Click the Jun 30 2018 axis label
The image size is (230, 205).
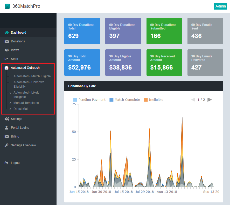pos(101,192)
